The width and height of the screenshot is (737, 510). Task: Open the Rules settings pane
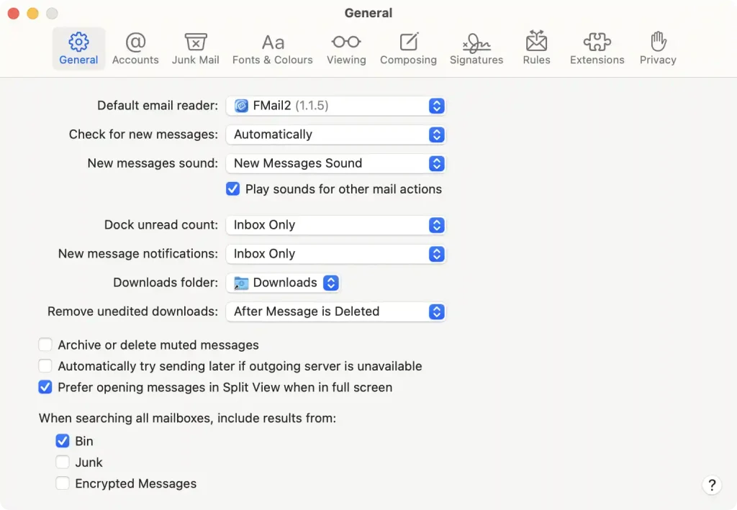click(x=536, y=48)
